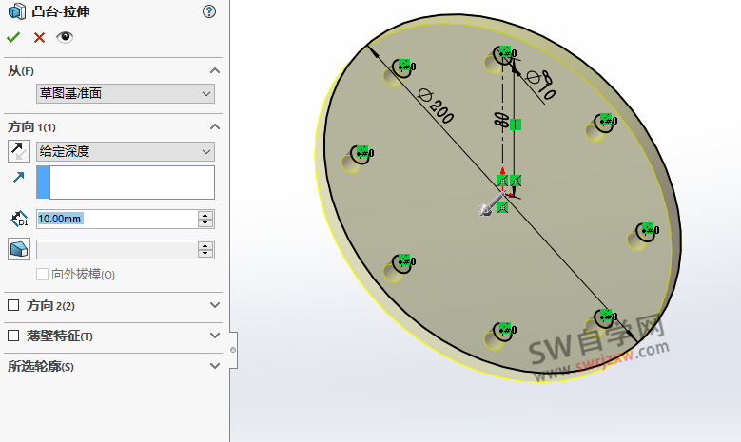Click the 80 distance dimension
The width and height of the screenshot is (741, 442).
tap(501, 120)
